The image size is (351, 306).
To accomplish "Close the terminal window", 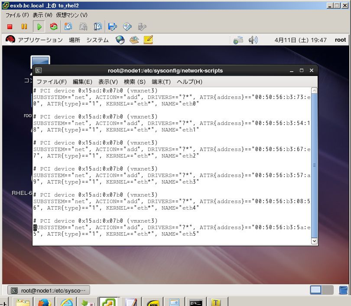I will (x=312, y=70).
